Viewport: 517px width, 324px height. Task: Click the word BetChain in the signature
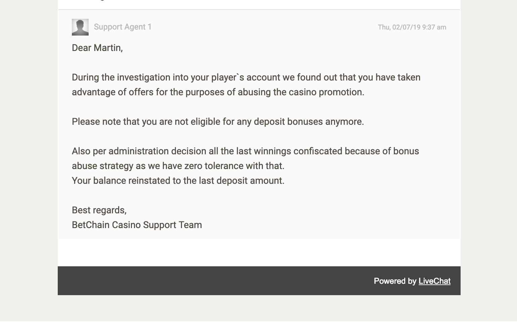pos(91,225)
